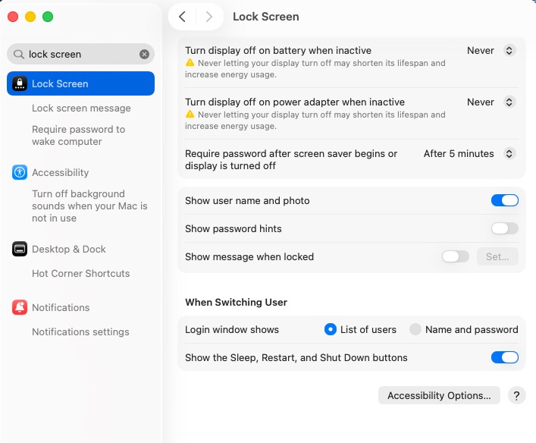This screenshot has width=536, height=443.
Task: Enable Show password hints switch
Action: pos(504,228)
